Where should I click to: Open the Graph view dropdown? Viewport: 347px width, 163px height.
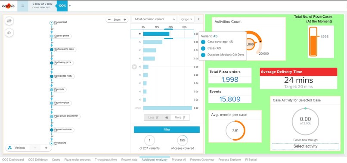pos(186,19)
